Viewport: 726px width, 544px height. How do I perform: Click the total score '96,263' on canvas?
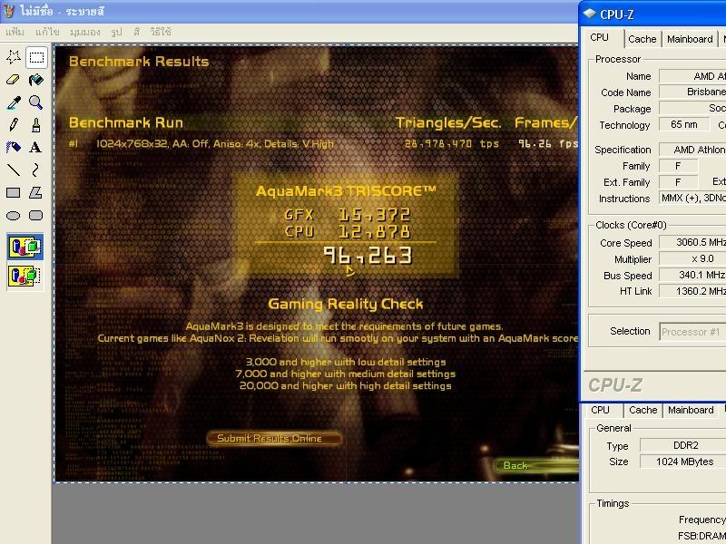tap(368, 256)
